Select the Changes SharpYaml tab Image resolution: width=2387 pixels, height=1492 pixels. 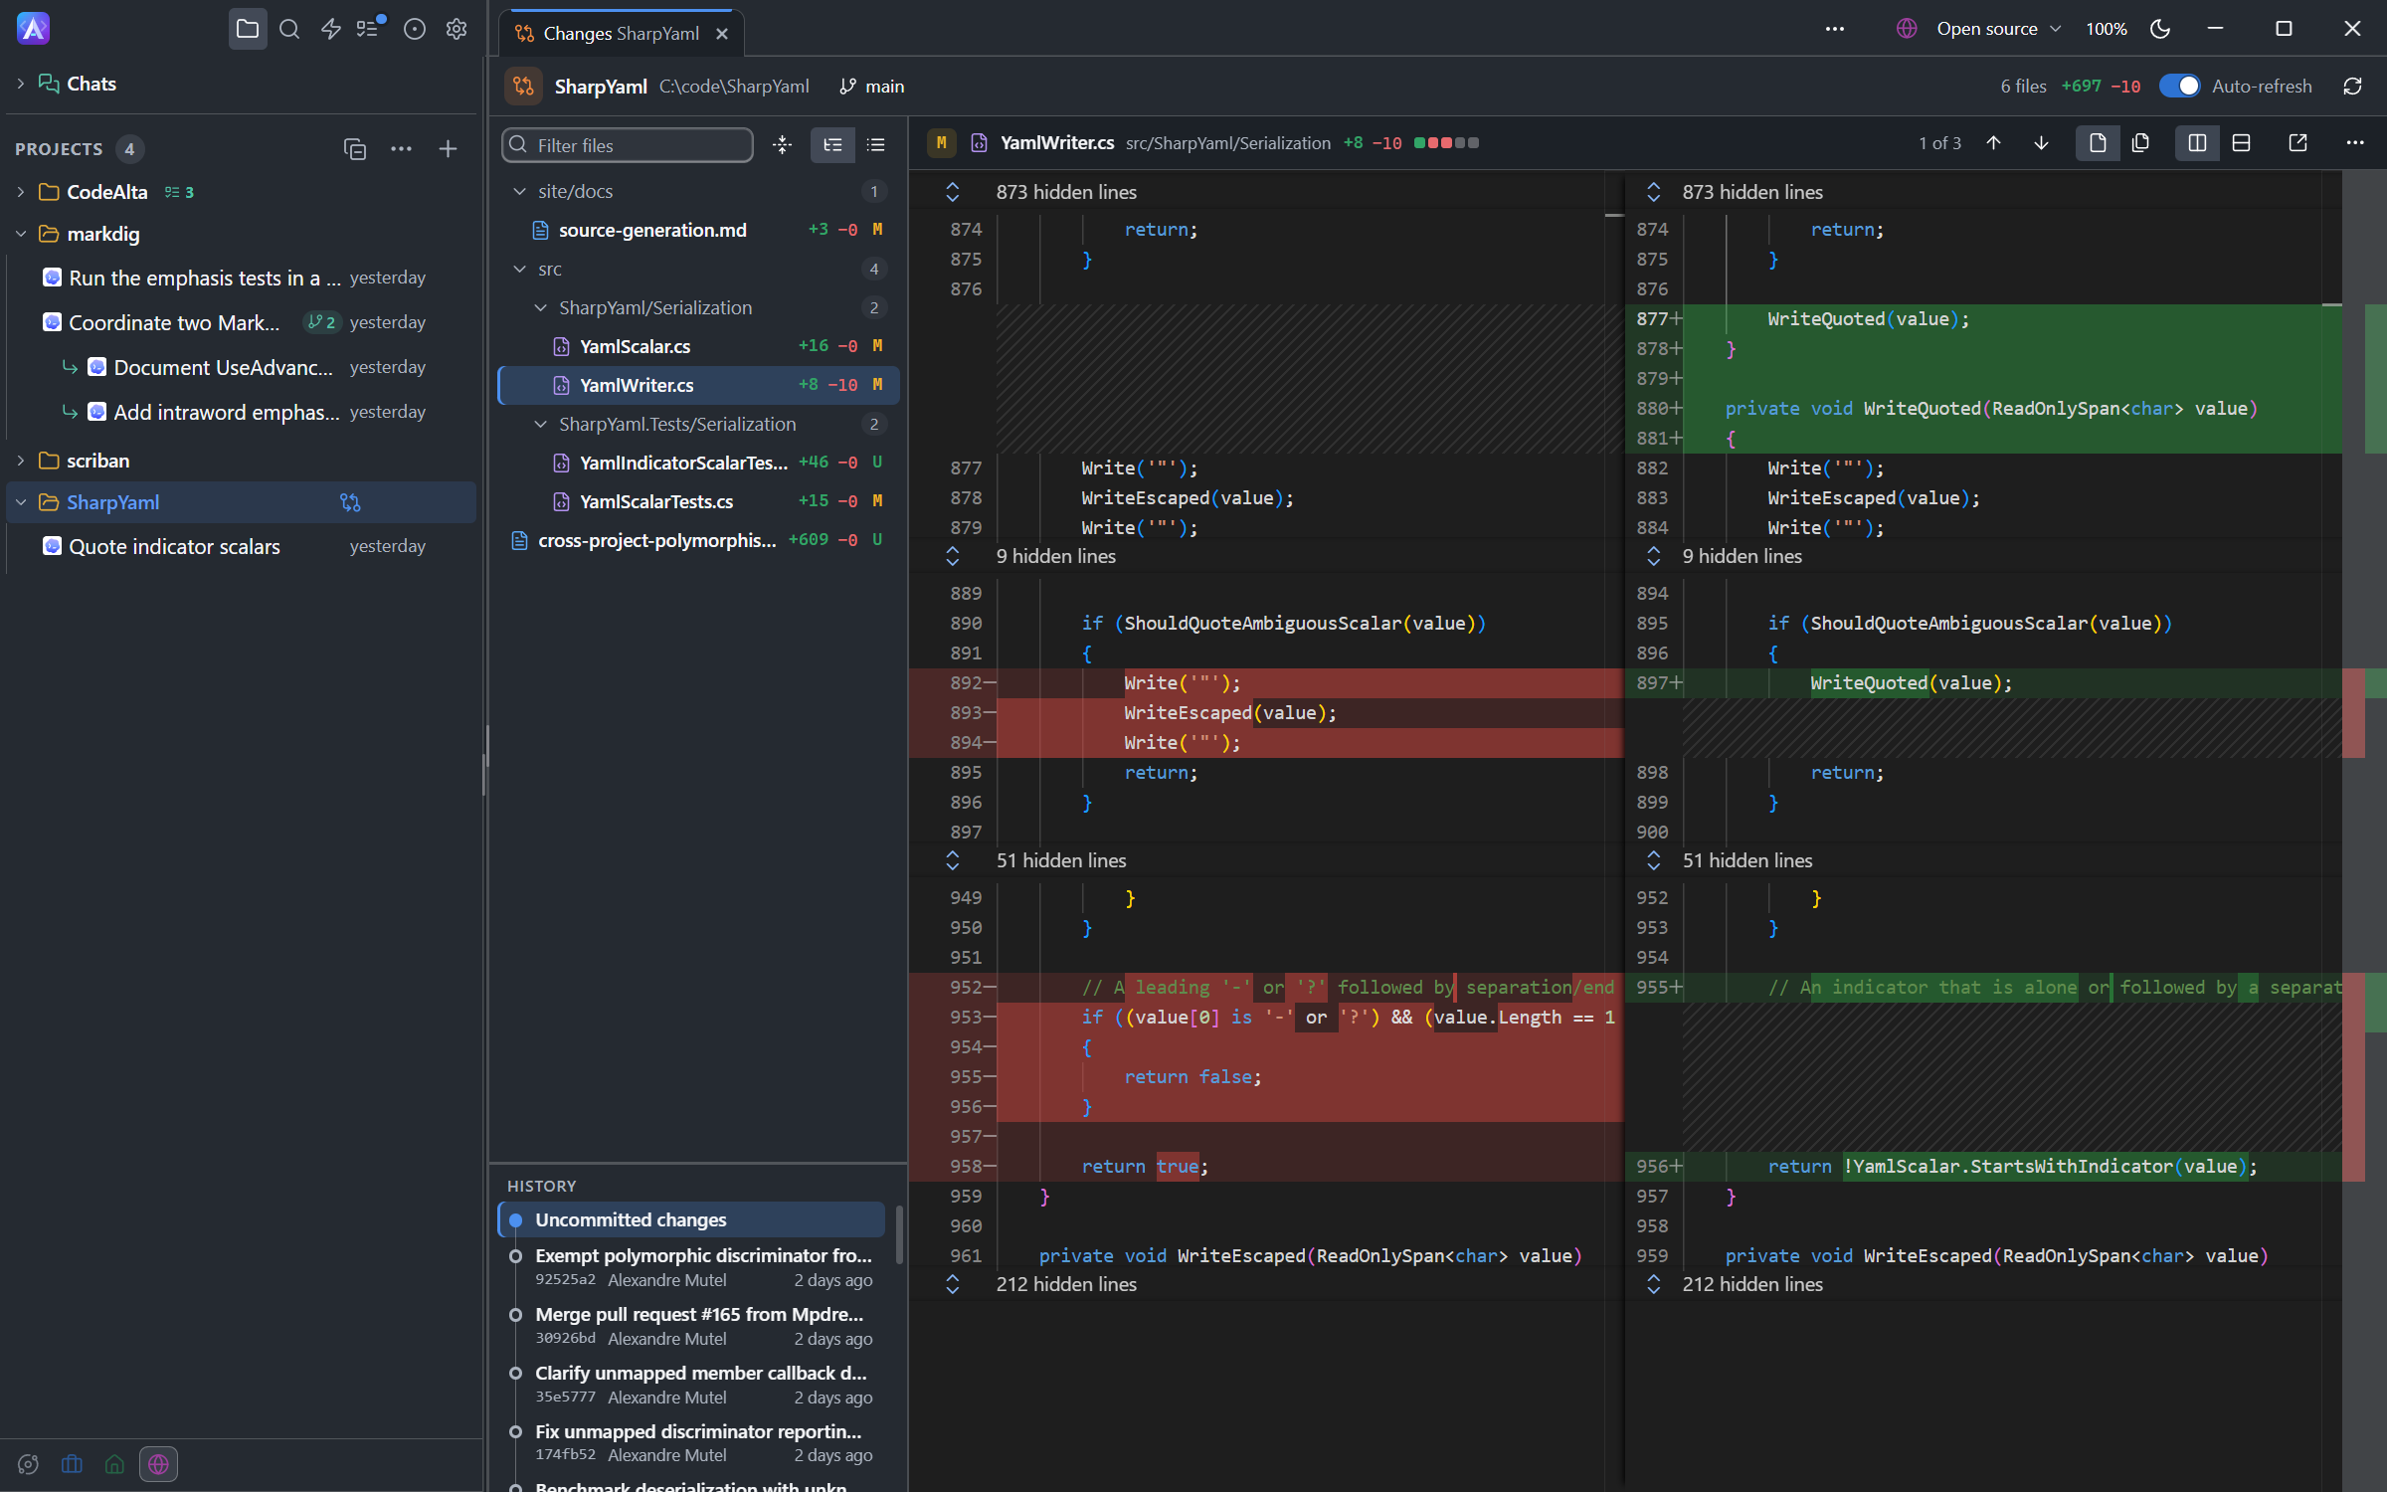click(x=623, y=33)
